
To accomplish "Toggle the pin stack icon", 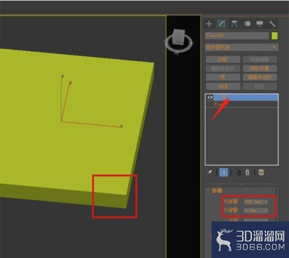I will point(210,173).
